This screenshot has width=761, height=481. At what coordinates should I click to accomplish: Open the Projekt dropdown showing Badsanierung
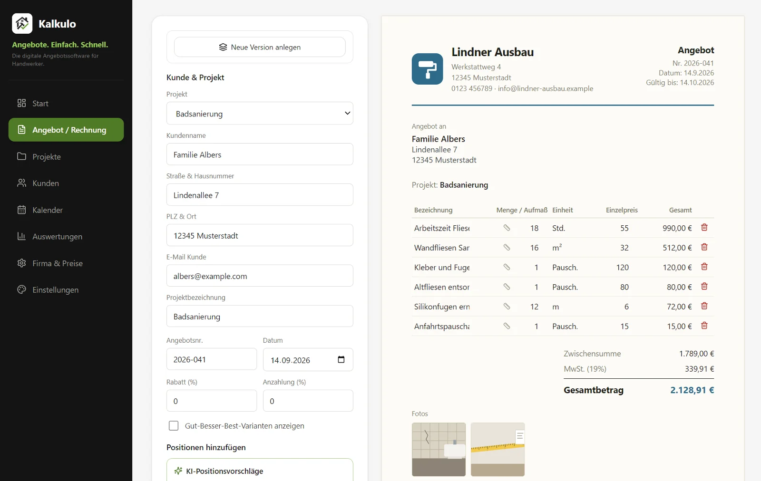click(260, 113)
